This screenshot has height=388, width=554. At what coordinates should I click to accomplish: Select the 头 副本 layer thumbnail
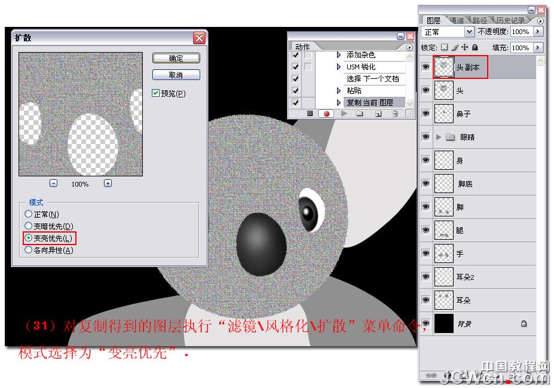click(444, 67)
